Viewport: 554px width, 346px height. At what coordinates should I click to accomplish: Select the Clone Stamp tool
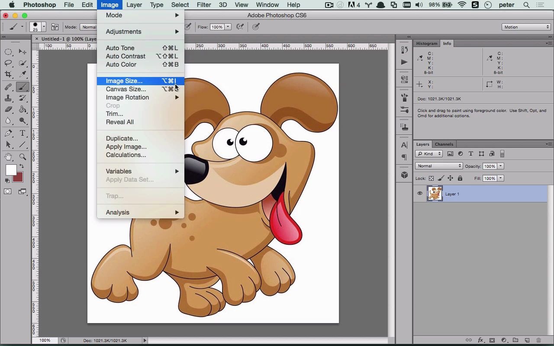coord(8,98)
